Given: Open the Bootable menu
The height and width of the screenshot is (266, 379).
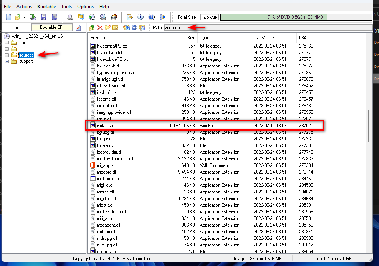Looking at the screenshot, I should coord(47,7).
